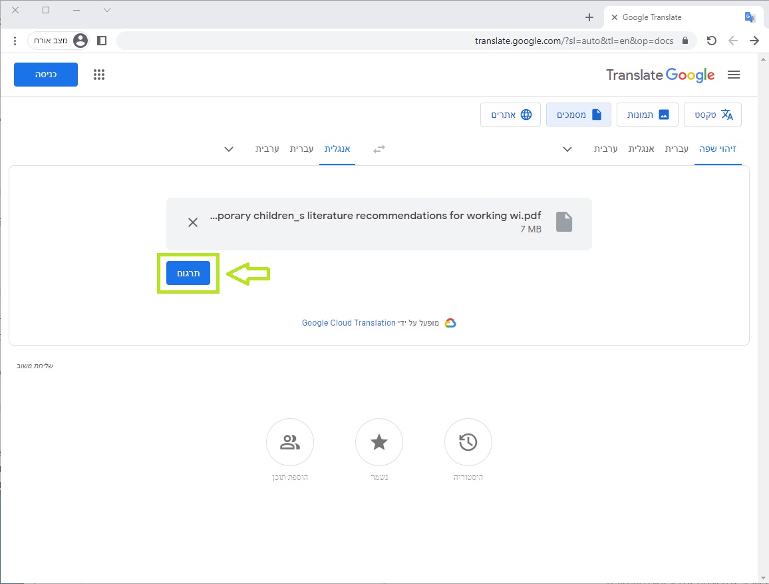Click the sign-in (כניסה) button
Viewport: 769px width, 584px height.
[x=46, y=75]
